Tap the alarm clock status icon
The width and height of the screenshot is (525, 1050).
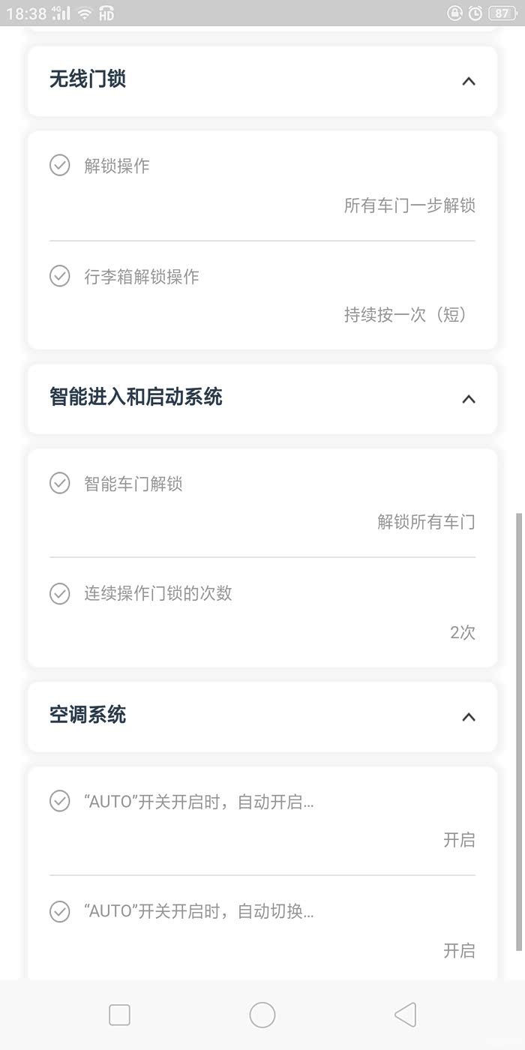click(x=475, y=13)
